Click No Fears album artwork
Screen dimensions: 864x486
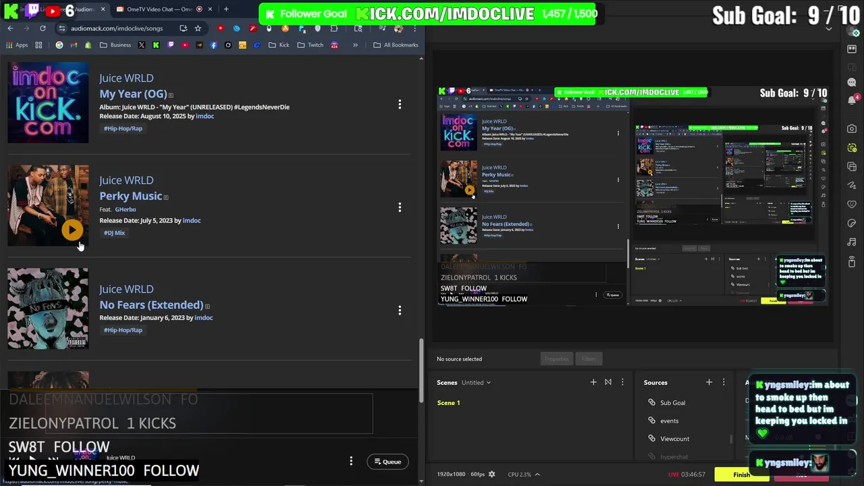[x=48, y=308]
